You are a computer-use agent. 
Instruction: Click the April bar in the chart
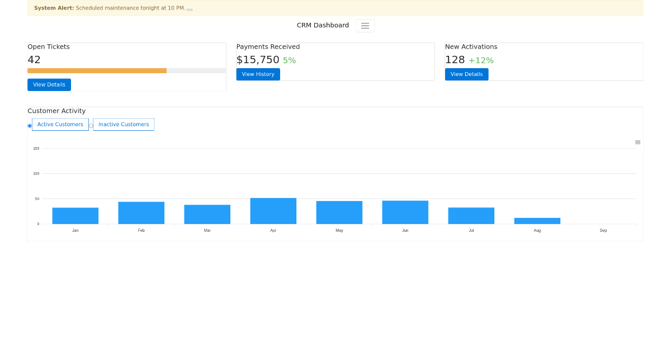point(273,211)
